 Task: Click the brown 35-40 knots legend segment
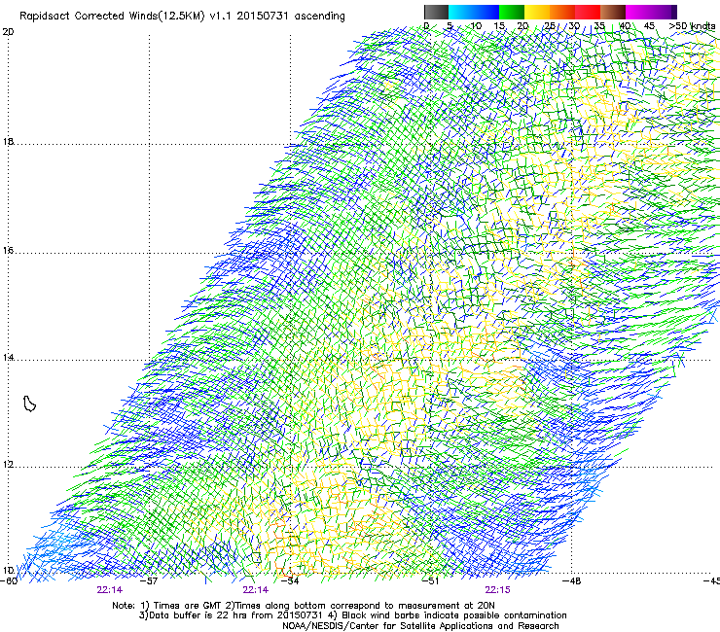(613, 12)
